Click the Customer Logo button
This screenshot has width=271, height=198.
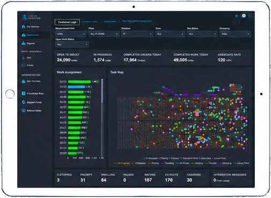click(x=67, y=22)
